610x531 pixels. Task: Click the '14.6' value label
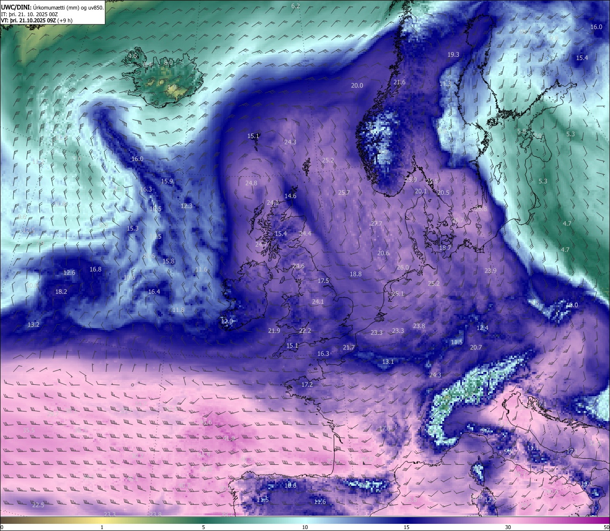pos(290,196)
